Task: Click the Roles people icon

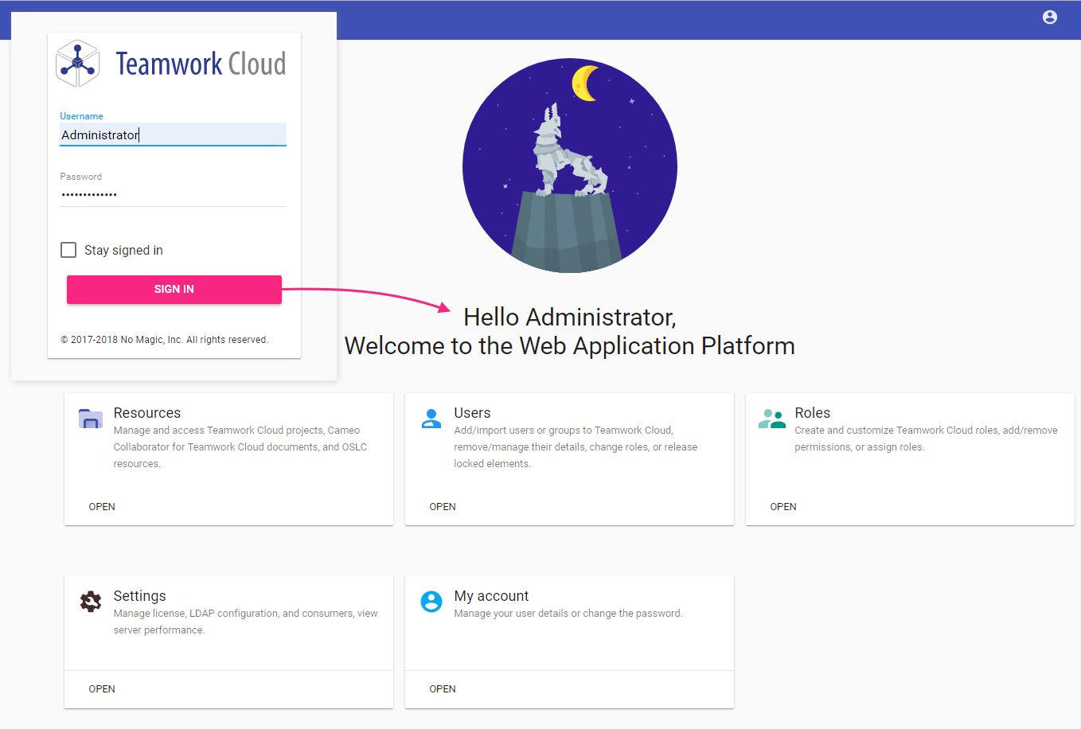Action: [771, 419]
